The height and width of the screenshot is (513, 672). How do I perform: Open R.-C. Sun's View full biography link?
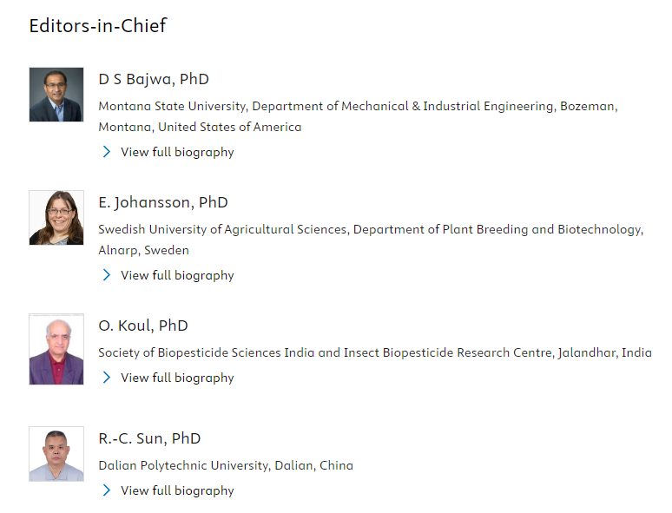[x=177, y=490]
